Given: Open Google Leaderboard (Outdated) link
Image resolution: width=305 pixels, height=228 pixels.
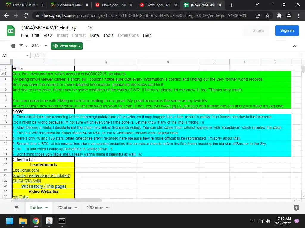Looking at the screenshot, I should point(41,175).
